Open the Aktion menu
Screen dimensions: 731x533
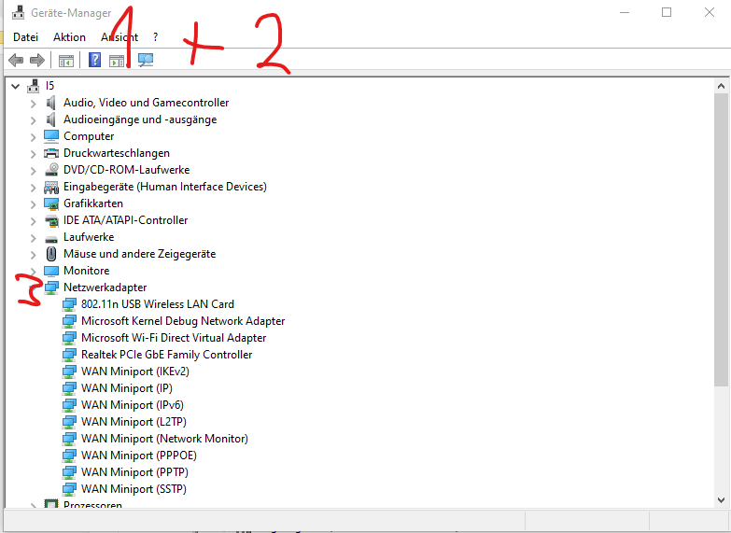click(69, 37)
